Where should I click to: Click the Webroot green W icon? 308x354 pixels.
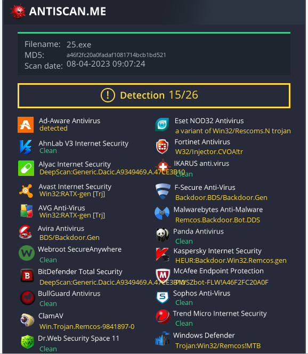pyautogui.click(x=27, y=253)
